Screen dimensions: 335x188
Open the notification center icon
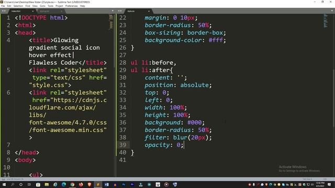tap(329, 184)
